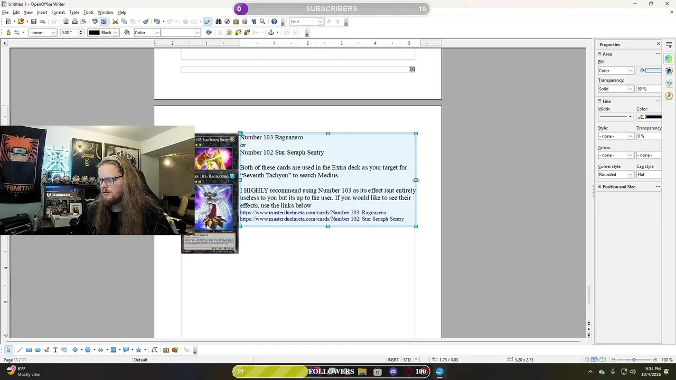Open the Gallery toolbar icon
Screen dimensions: 676x380
[x=236, y=22]
